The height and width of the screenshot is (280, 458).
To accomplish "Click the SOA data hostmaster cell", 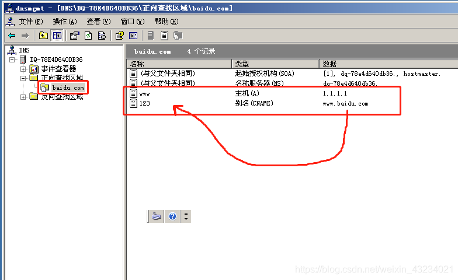I will 381,73.
